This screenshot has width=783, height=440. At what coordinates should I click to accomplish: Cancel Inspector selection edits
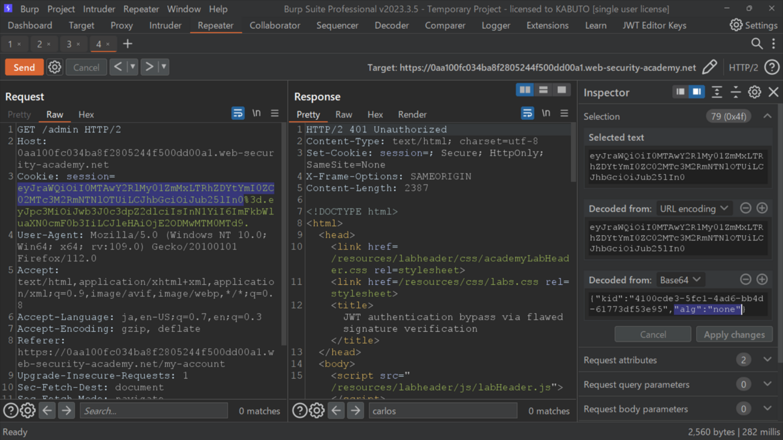[x=652, y=334]
